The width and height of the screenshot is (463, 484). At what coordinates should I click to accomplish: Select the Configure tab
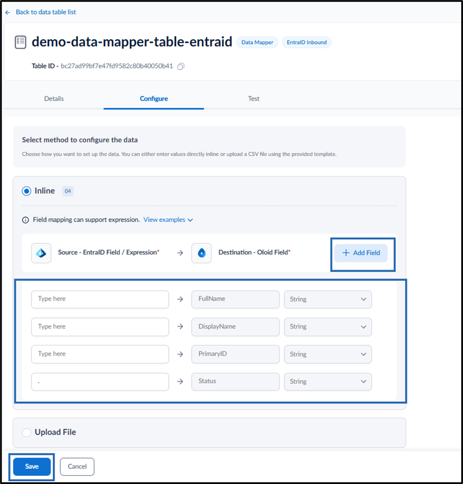tap(154, 99)
